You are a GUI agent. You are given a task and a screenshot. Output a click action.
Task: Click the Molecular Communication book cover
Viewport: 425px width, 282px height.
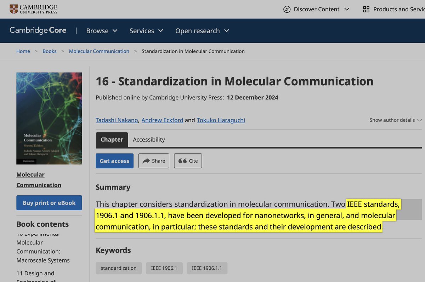pyautogui.click(x=49, y=119)
